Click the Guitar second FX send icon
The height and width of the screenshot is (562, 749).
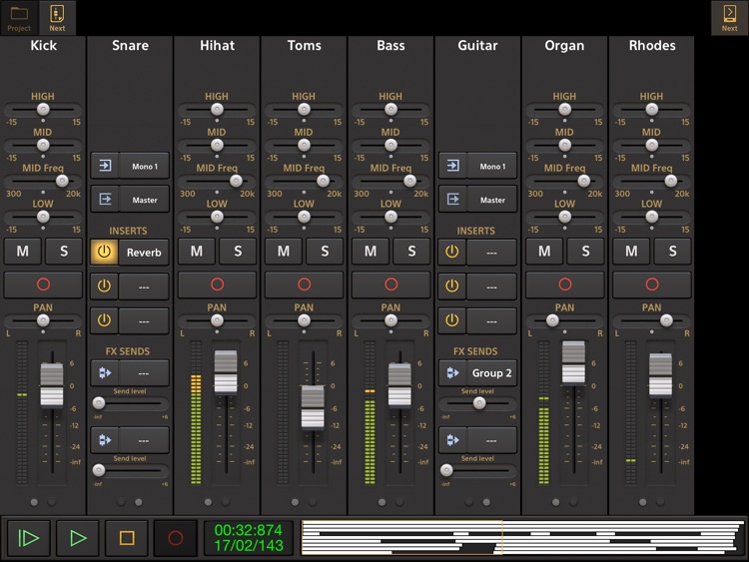[x=452, y=440]
